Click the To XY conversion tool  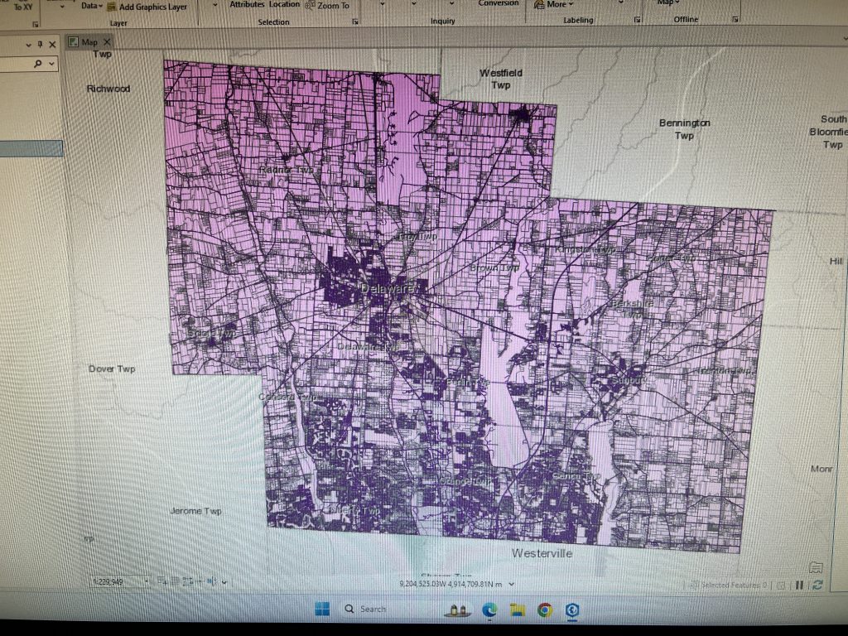[x=22, y=5]
